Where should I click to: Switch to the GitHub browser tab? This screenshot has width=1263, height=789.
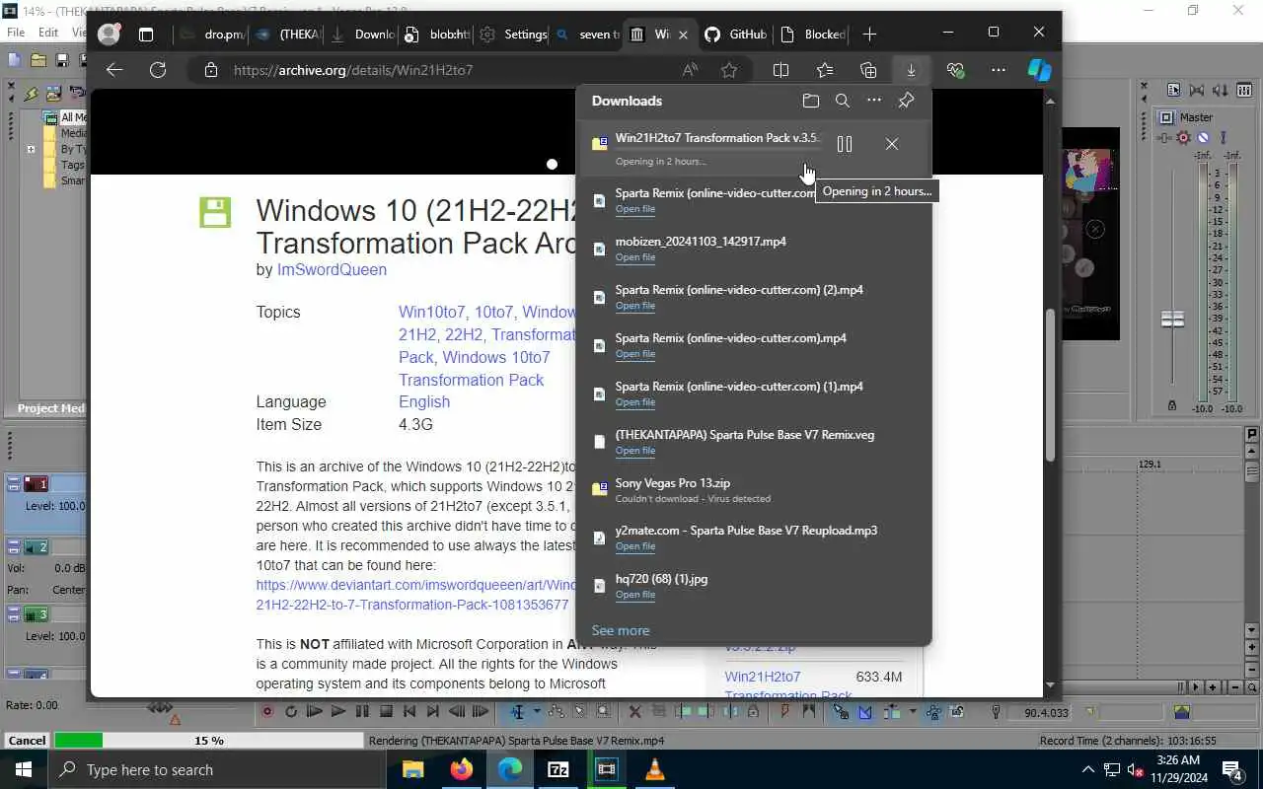(736, 35)
